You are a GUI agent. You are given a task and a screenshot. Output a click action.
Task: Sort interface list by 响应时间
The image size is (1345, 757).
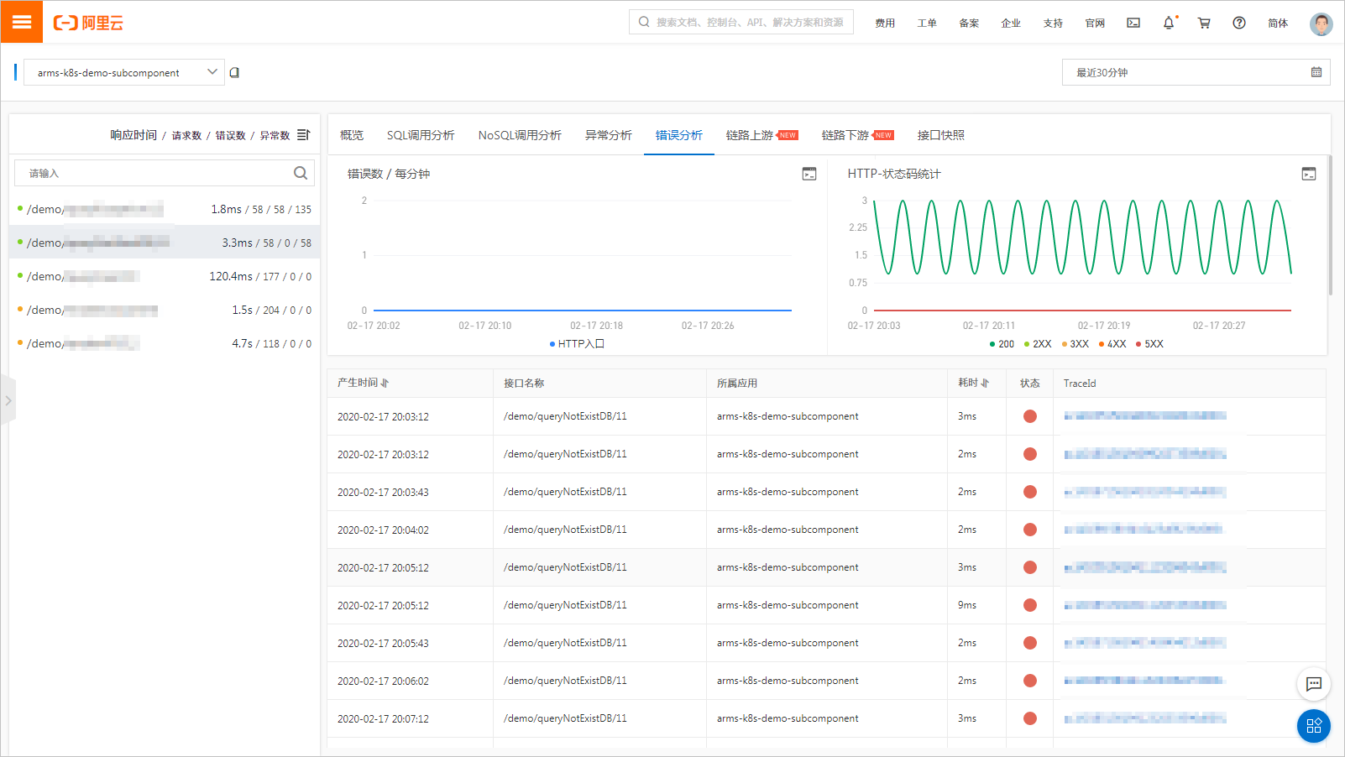point(133,134)
